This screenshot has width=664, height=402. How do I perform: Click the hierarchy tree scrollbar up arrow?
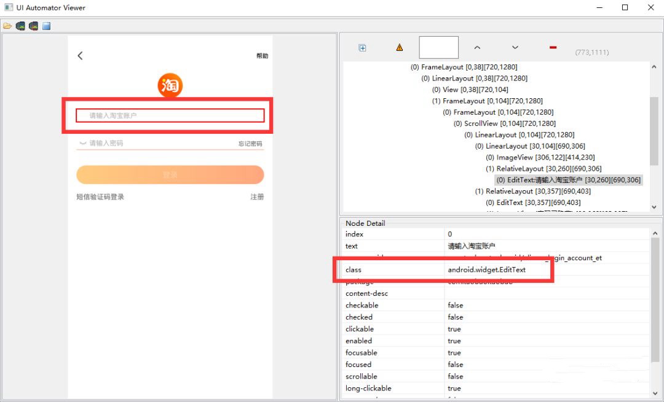point(654,67)
